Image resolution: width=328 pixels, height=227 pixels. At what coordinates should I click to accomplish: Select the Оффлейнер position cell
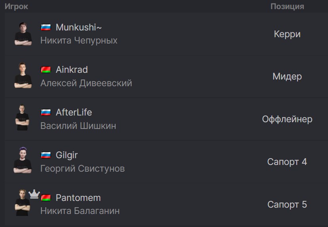[x=287, y=119]
